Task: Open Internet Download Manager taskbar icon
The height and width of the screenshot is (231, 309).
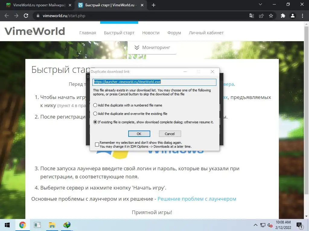Action: coord(67,225)
